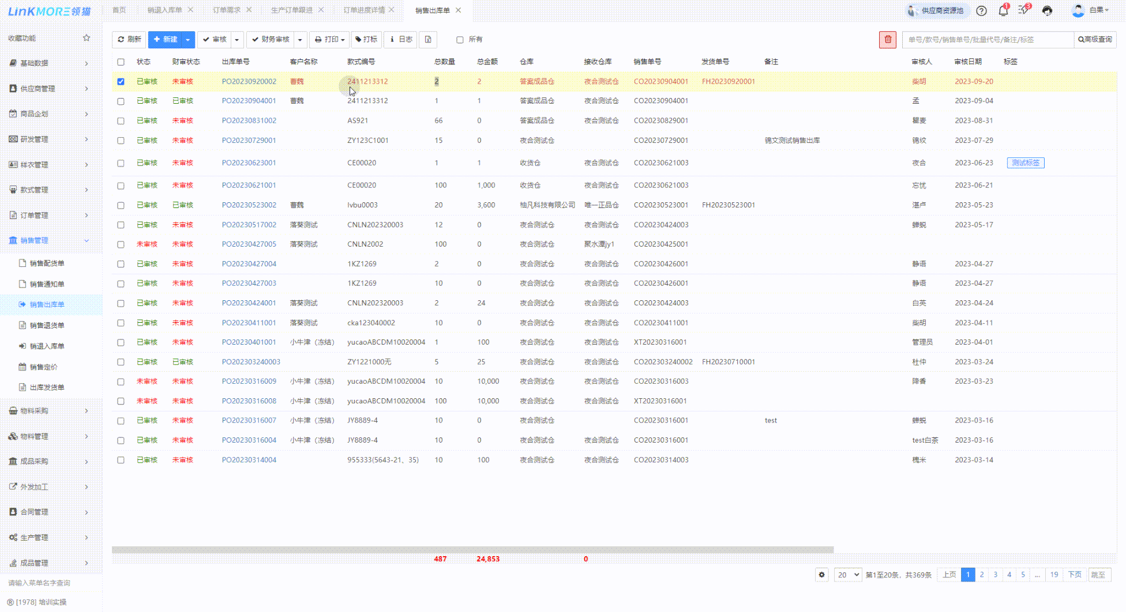The width and height of the screenshot is (1126, 612).
Task: Click the 高级查询 advanced search button
Action: (x=1095, y=40)
